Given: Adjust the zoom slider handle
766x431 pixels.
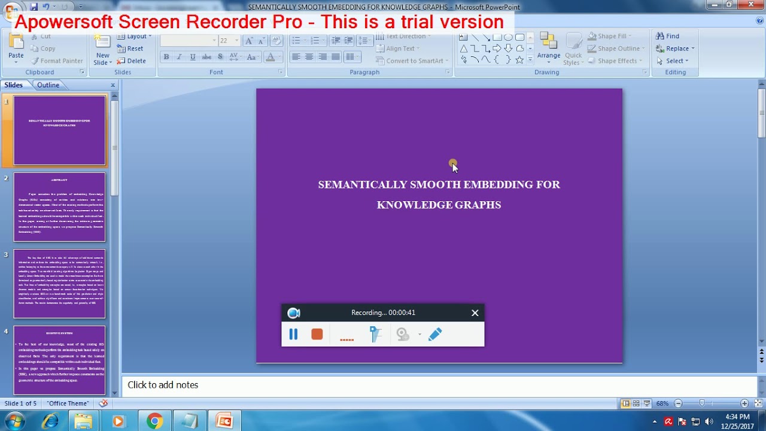Looking at the screenshot, I should (702, 403).
